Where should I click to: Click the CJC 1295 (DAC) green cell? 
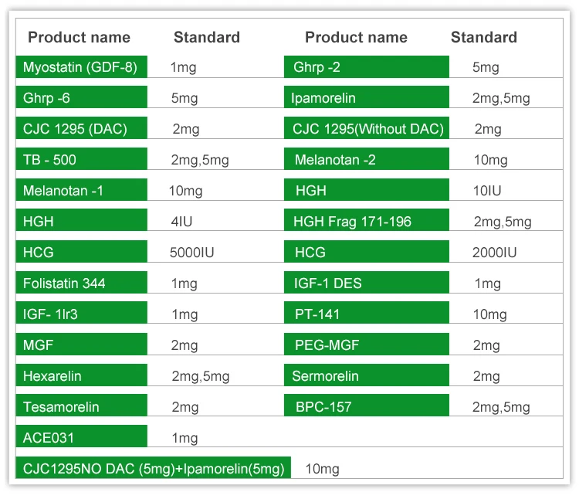[80, 129]
